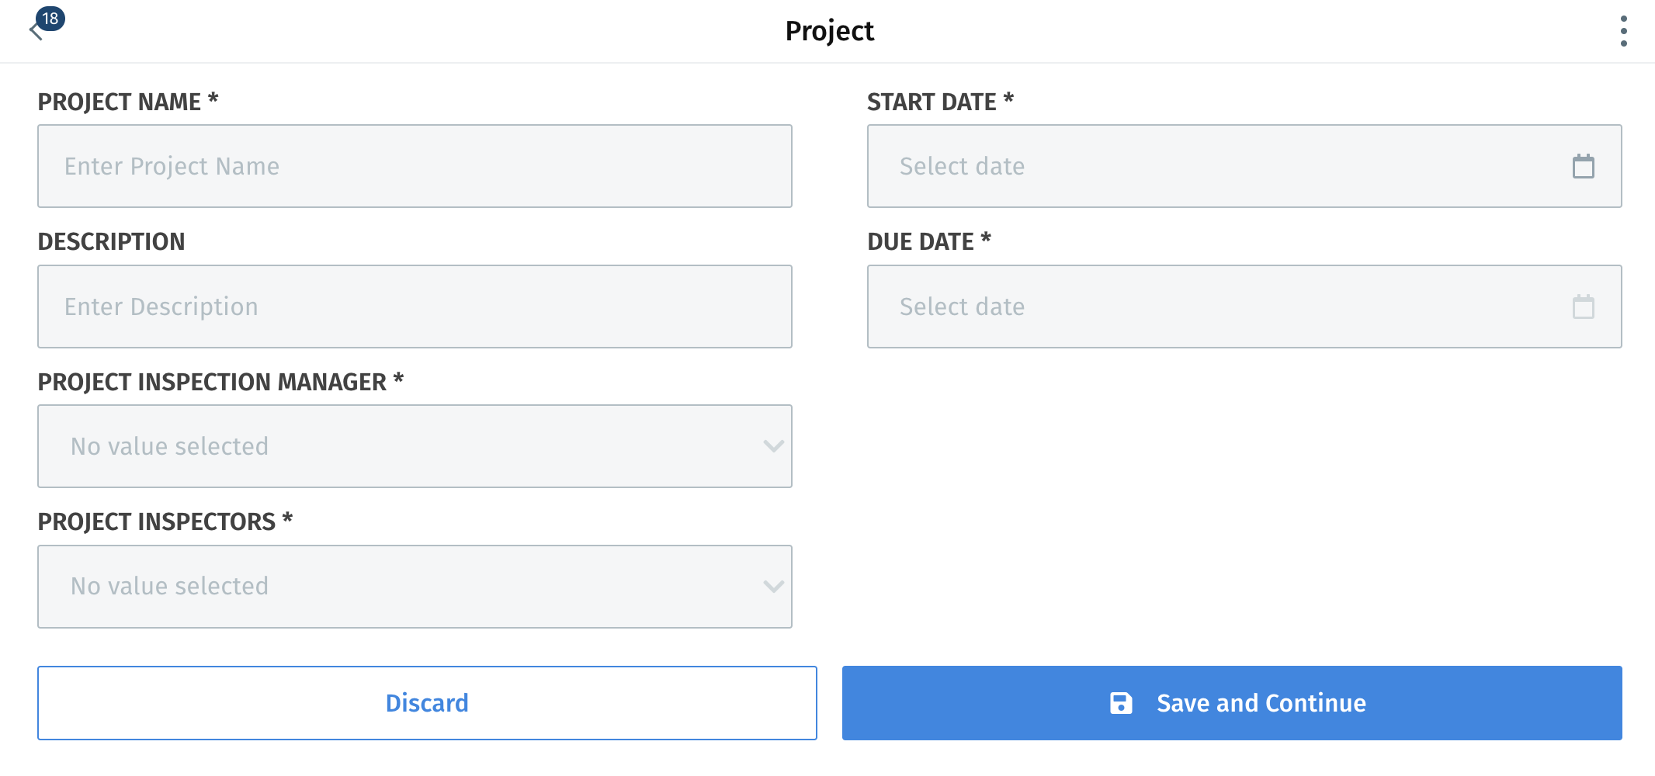Screen dimensions: 1655x776
Task: Click the Project page title
Action: tap(829, 31)
